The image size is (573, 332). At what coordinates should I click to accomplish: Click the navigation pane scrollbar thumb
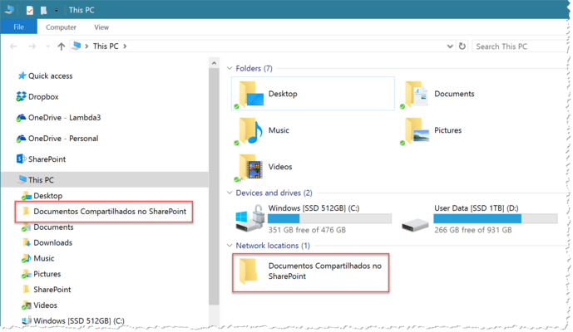pos(214,187)
